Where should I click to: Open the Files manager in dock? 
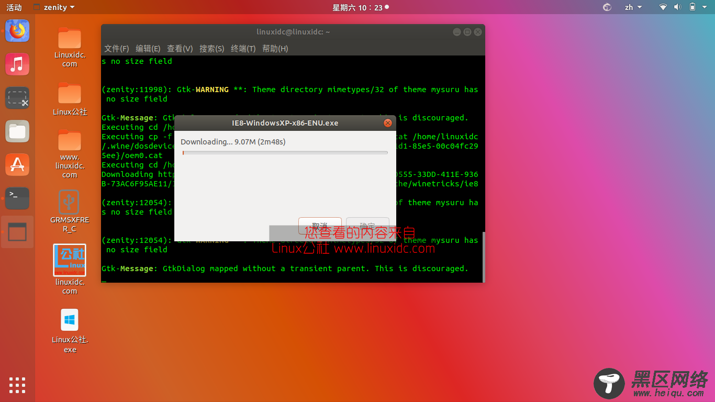[x=17, y=131]
